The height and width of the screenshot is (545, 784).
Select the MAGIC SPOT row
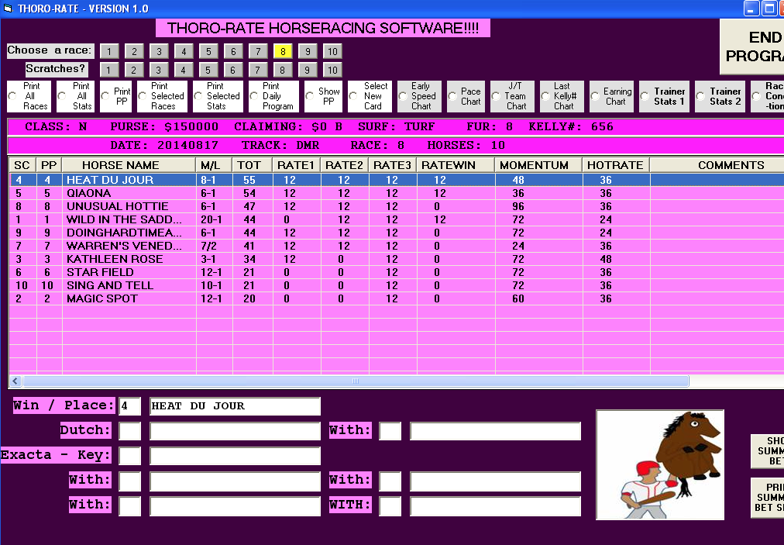(x=397, y=298)
